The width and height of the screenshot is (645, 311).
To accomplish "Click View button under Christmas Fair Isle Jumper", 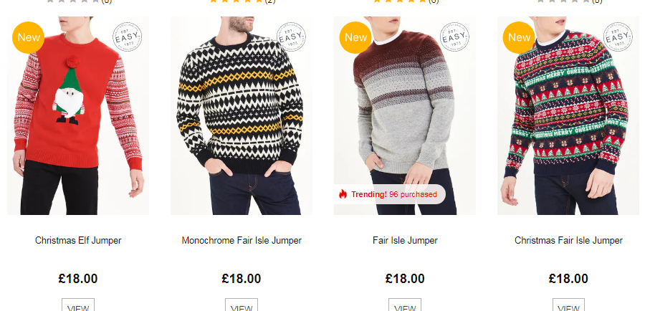I will [x=568, y=305].
